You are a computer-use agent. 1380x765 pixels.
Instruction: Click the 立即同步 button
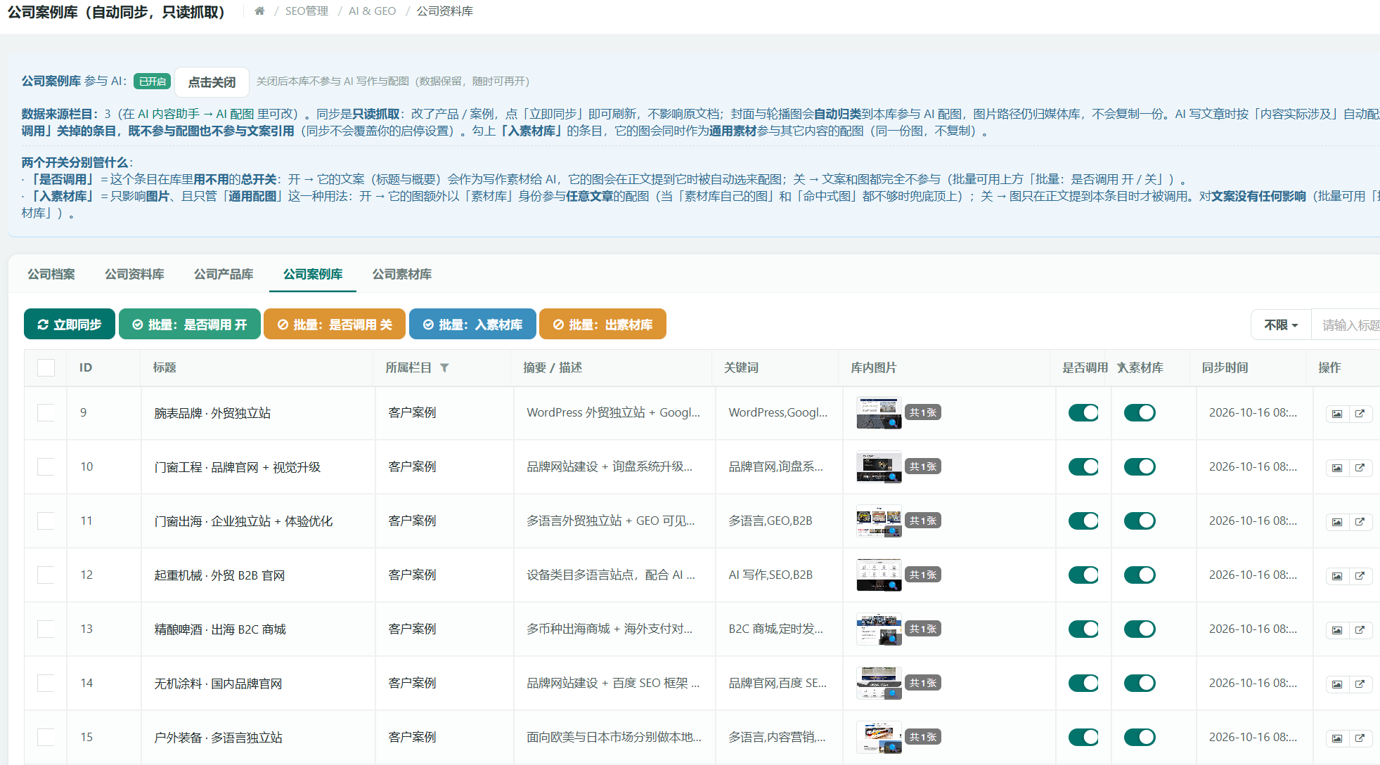pos(70,325)
